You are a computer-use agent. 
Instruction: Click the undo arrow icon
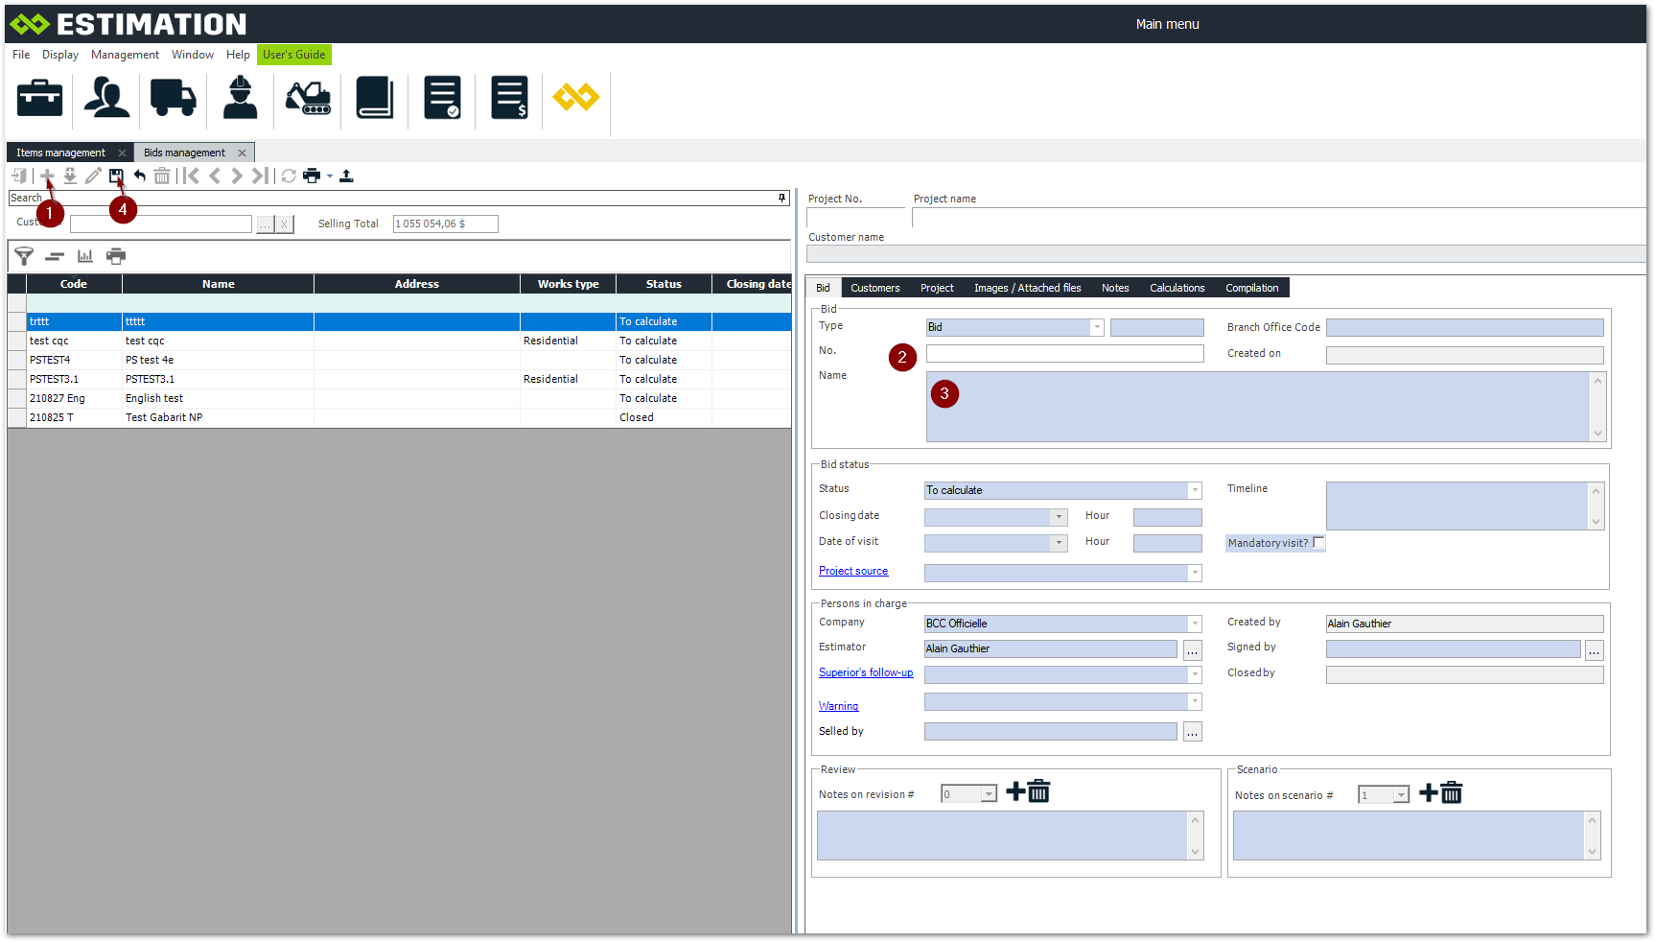pyautogui.click(x=140, y=176)
